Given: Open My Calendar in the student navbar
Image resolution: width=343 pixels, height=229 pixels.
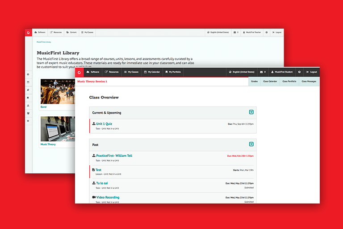Looking at the screenshot, I should [152, 72].
